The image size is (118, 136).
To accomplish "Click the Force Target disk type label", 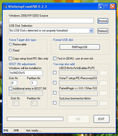I will tap(22, 40).
